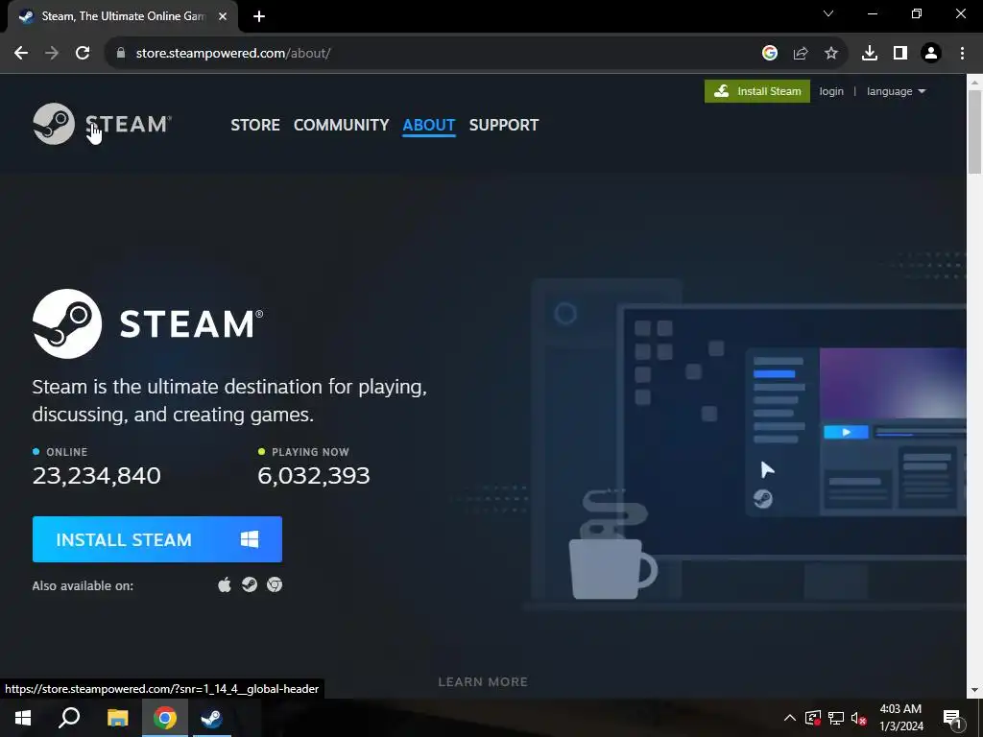Screen dimensions: 983x737
Task: Expand the language dropdown
Action: click(896, 91)
